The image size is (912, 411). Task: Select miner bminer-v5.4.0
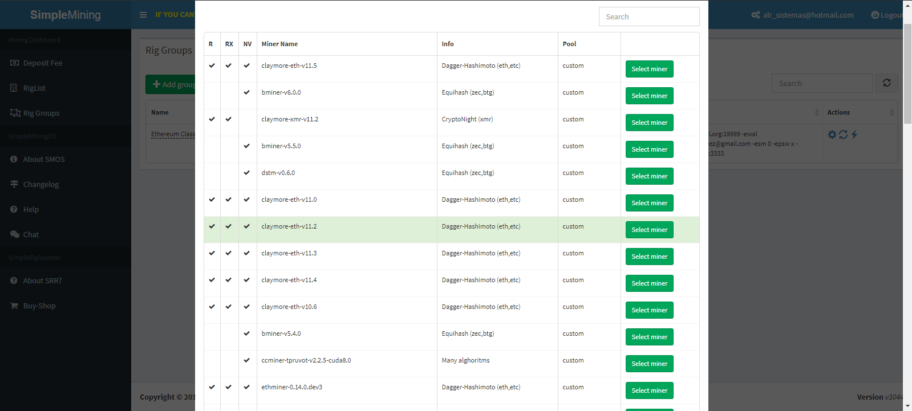pos(649,337)
